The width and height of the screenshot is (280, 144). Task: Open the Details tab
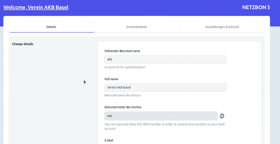[x=51, y=27]
